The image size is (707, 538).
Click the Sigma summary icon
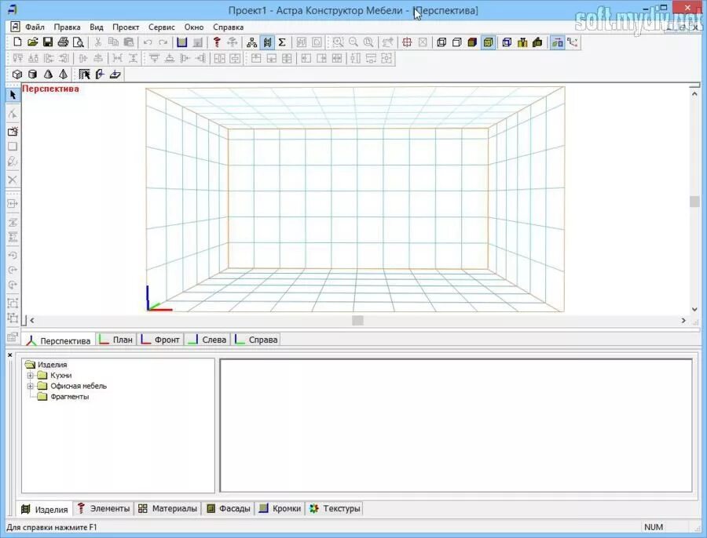point(282,42)
